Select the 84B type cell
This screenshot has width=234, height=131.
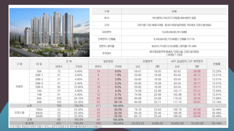coord(39,102)
